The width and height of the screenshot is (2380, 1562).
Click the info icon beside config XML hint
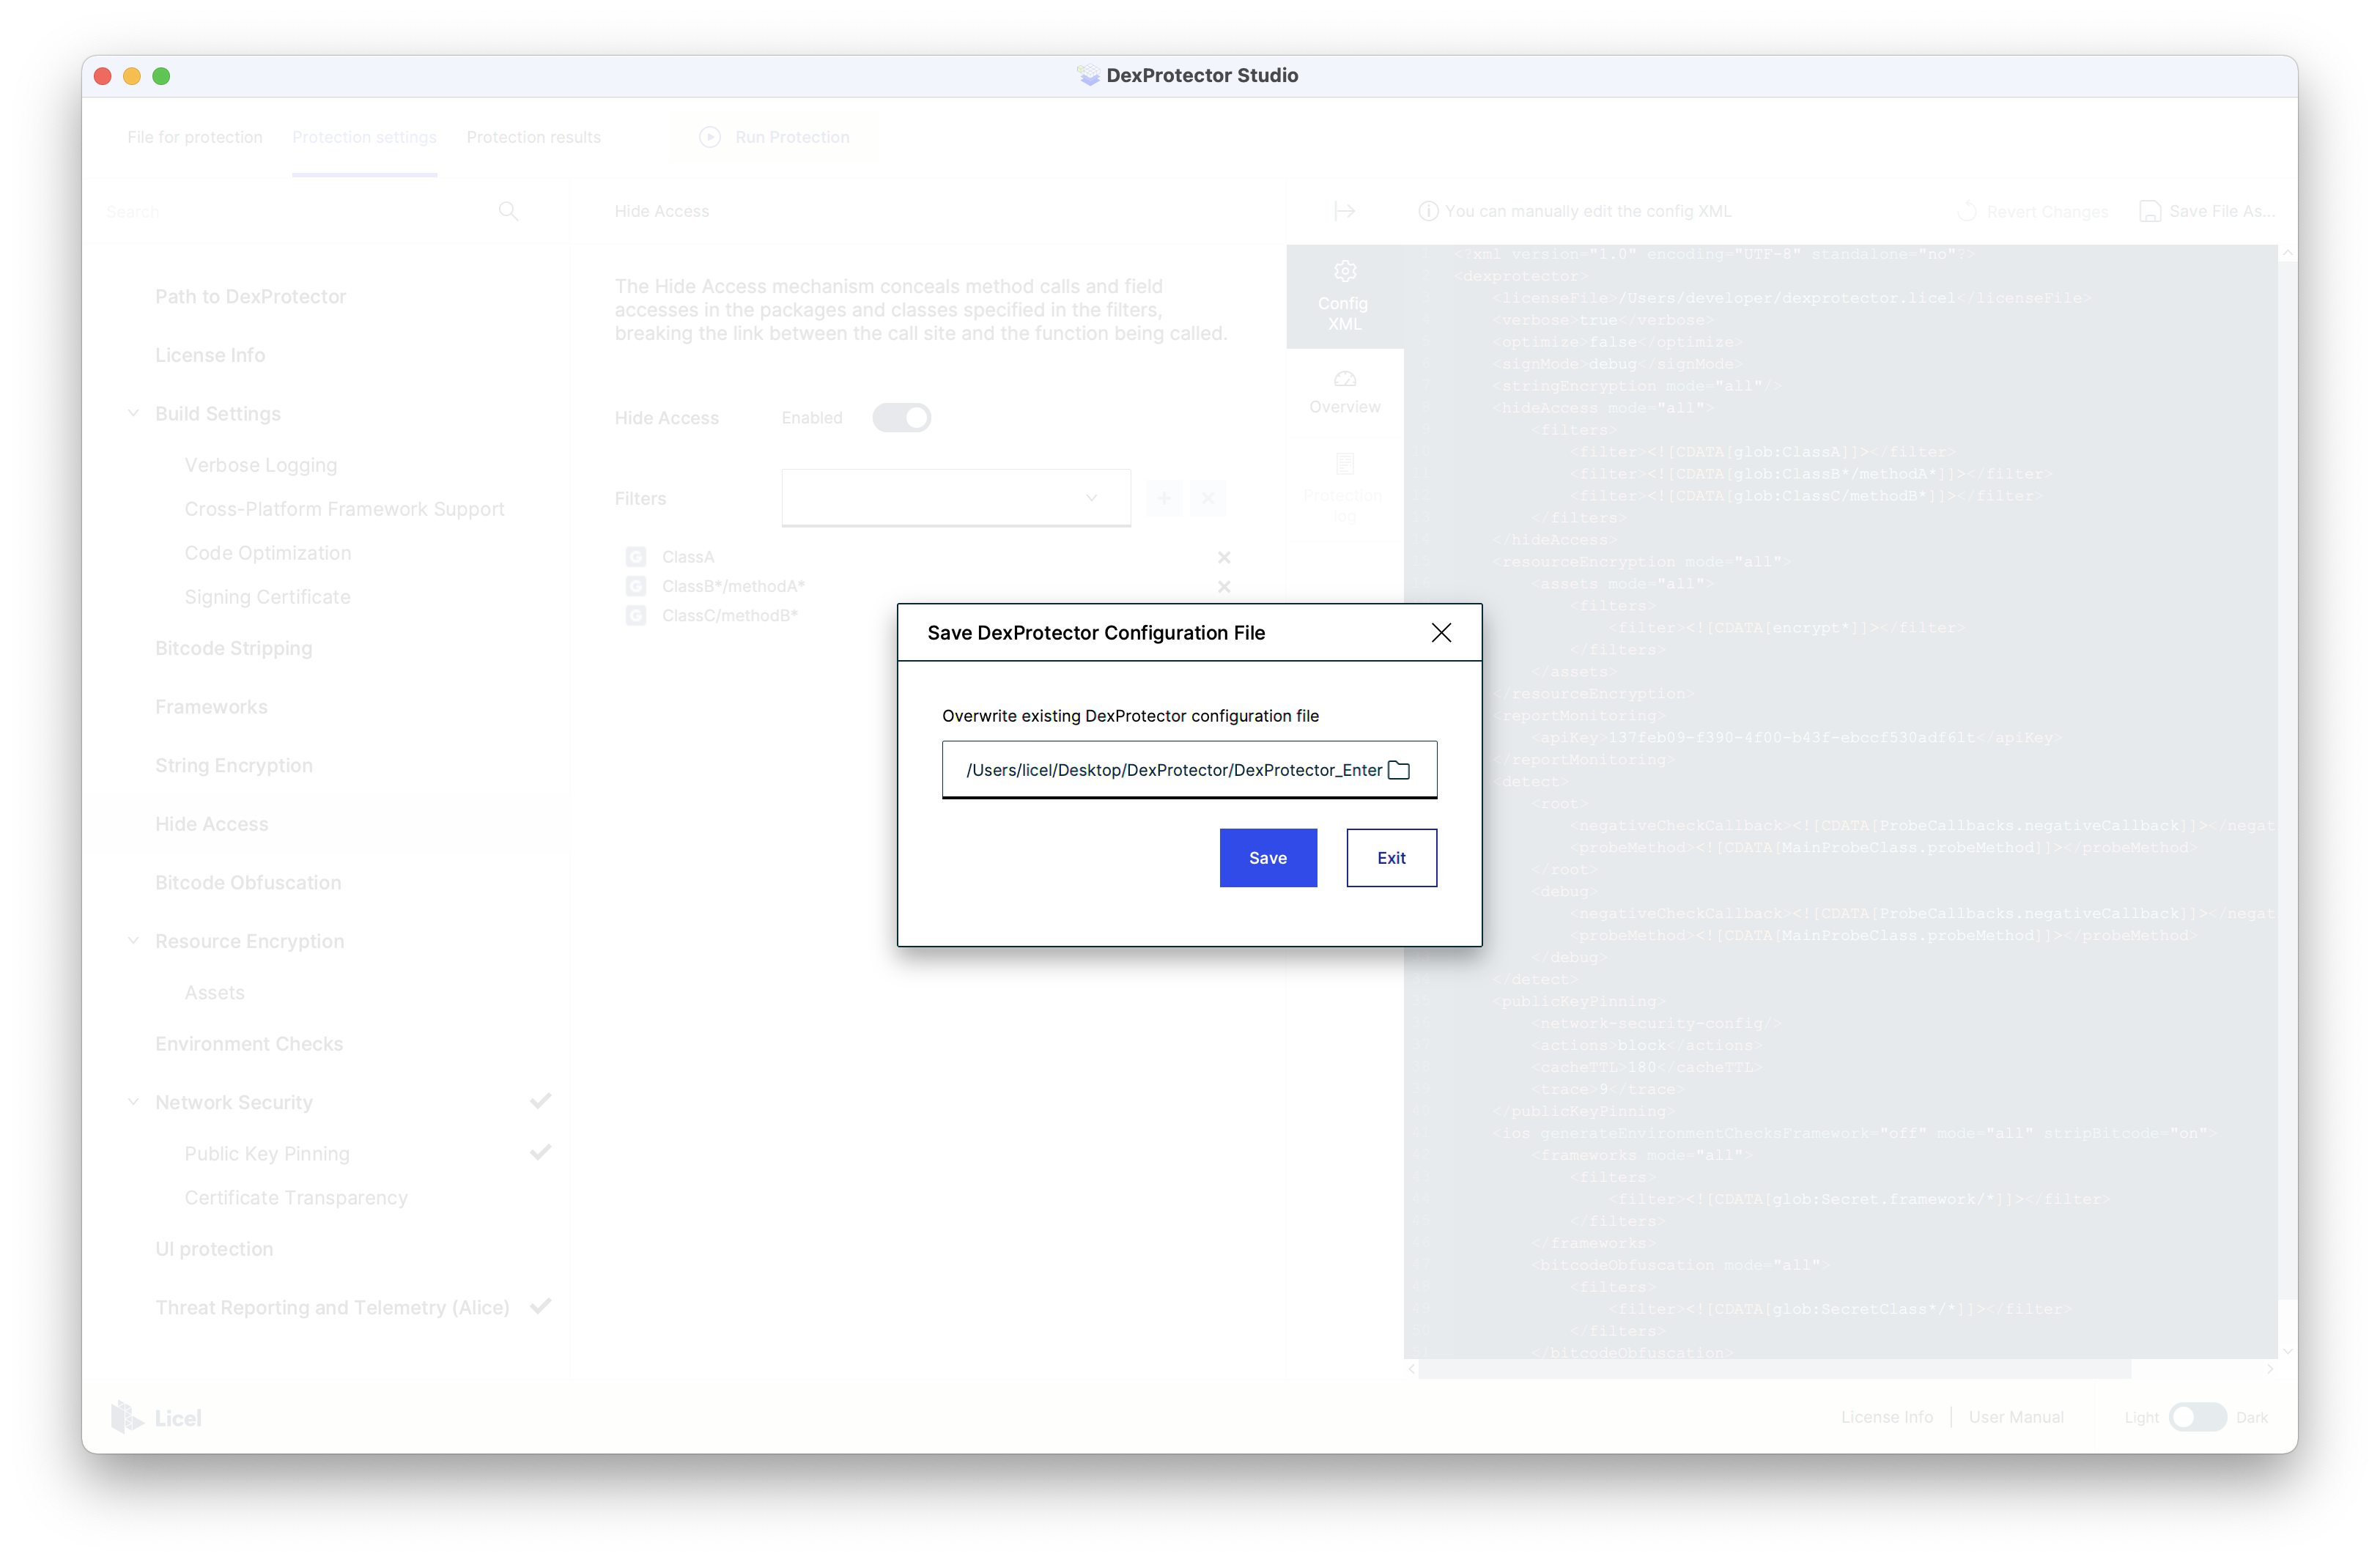coord(1428,211)
